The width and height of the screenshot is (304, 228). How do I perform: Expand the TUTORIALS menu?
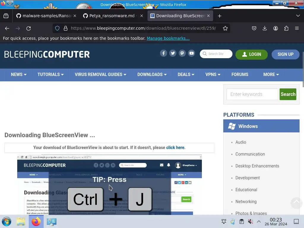coord(50,75)
